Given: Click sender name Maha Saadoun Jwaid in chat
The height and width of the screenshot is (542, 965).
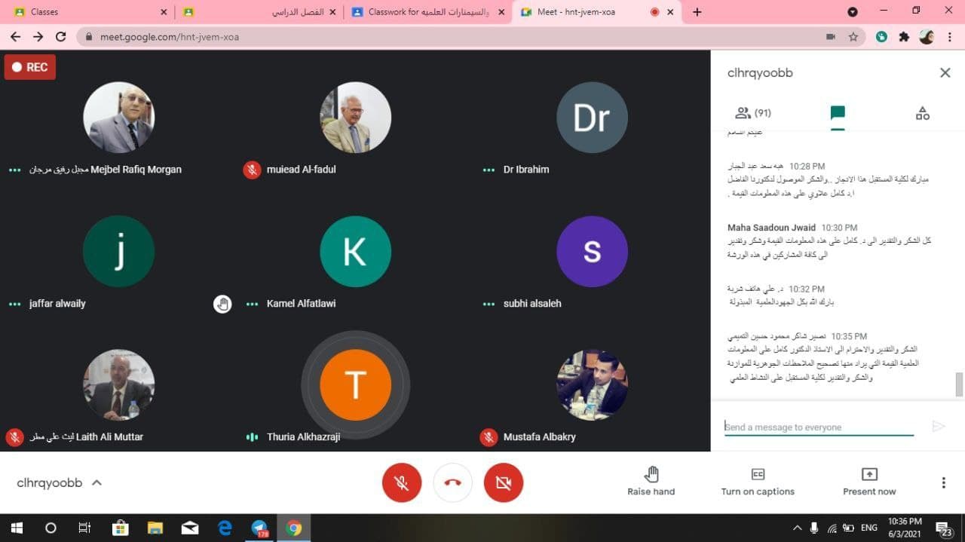Looking at the screenshot, I should (770, 228).
